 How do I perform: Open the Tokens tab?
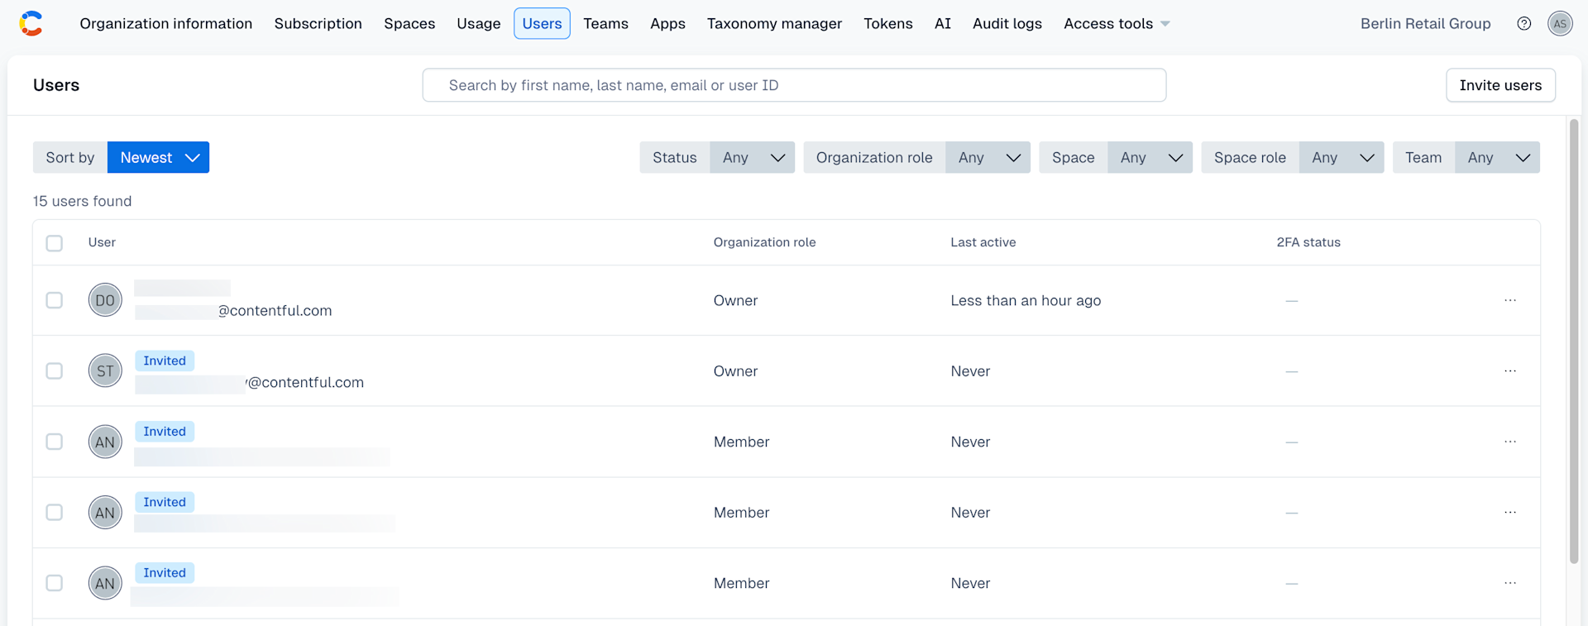click(x=888, y=23)
